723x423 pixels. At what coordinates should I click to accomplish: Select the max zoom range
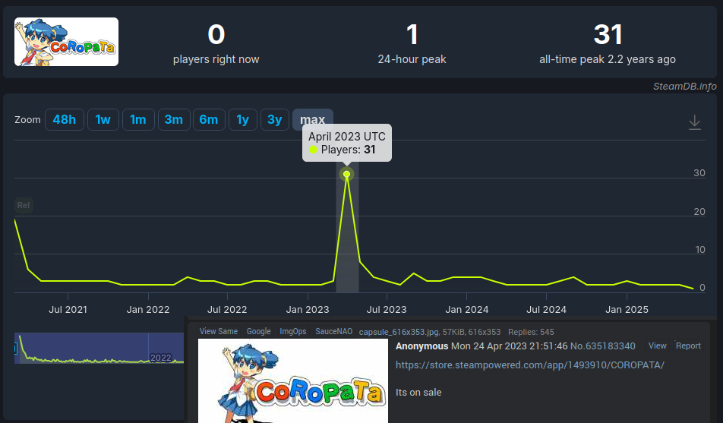coord(313,119)
